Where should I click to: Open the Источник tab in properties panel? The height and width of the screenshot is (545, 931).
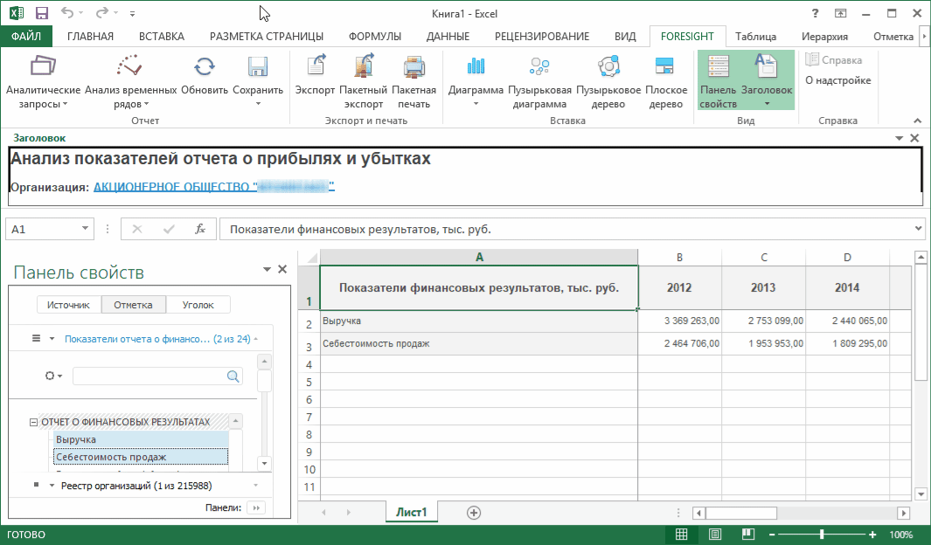68,305
